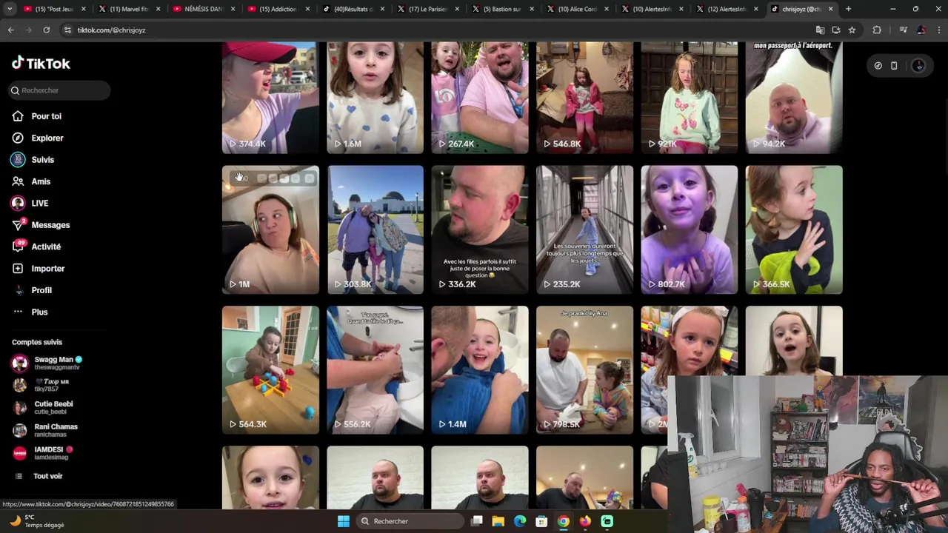This screenshot has height=533, width=948.
Task: Open IAMDESI followed account
Action: pos(44,453)
